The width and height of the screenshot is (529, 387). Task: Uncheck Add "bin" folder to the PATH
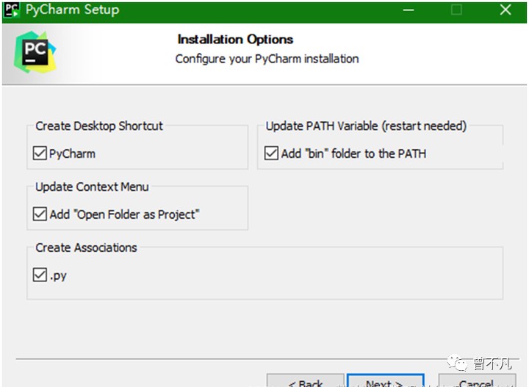tap(272, 153)
